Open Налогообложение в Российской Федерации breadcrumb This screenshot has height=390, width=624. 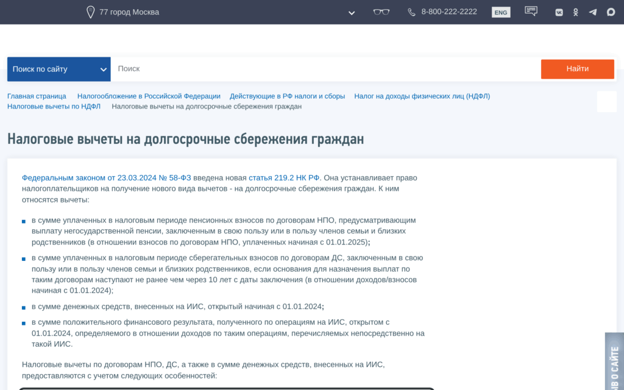point(149,96)
